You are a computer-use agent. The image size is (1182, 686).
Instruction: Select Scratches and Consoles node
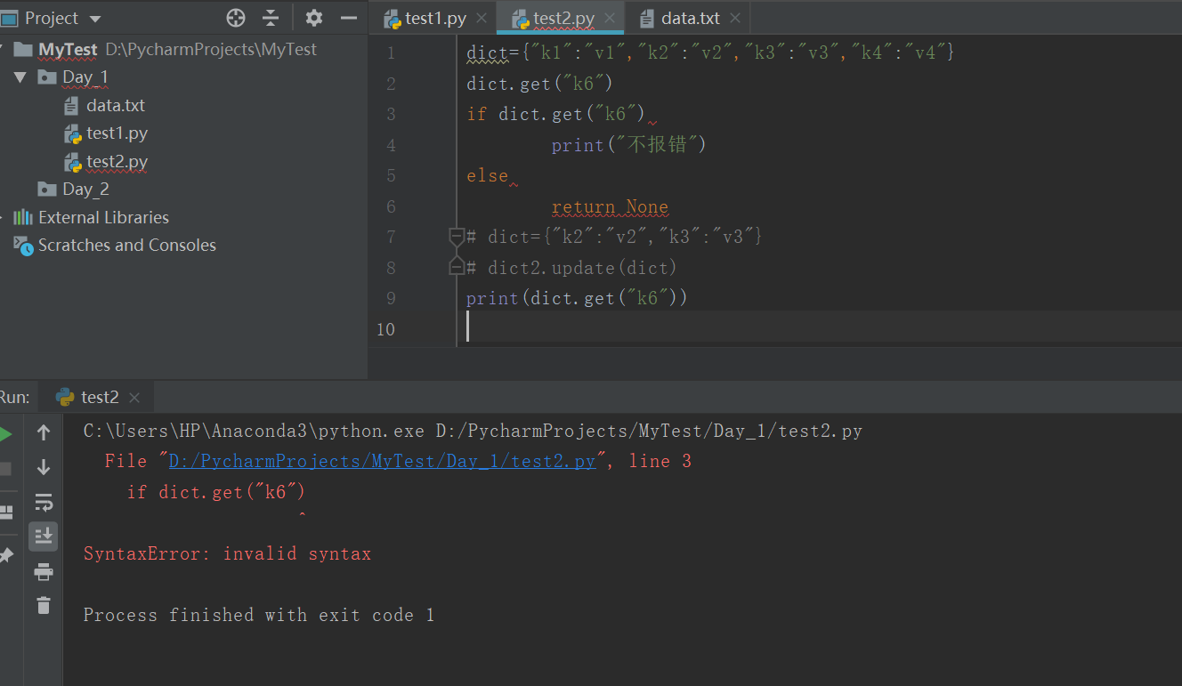click(127, 246)
